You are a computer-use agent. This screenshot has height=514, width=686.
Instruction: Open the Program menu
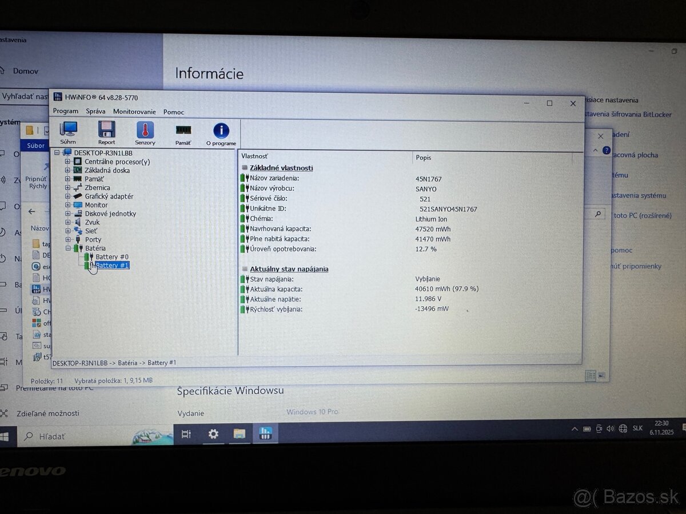point(65,111)
